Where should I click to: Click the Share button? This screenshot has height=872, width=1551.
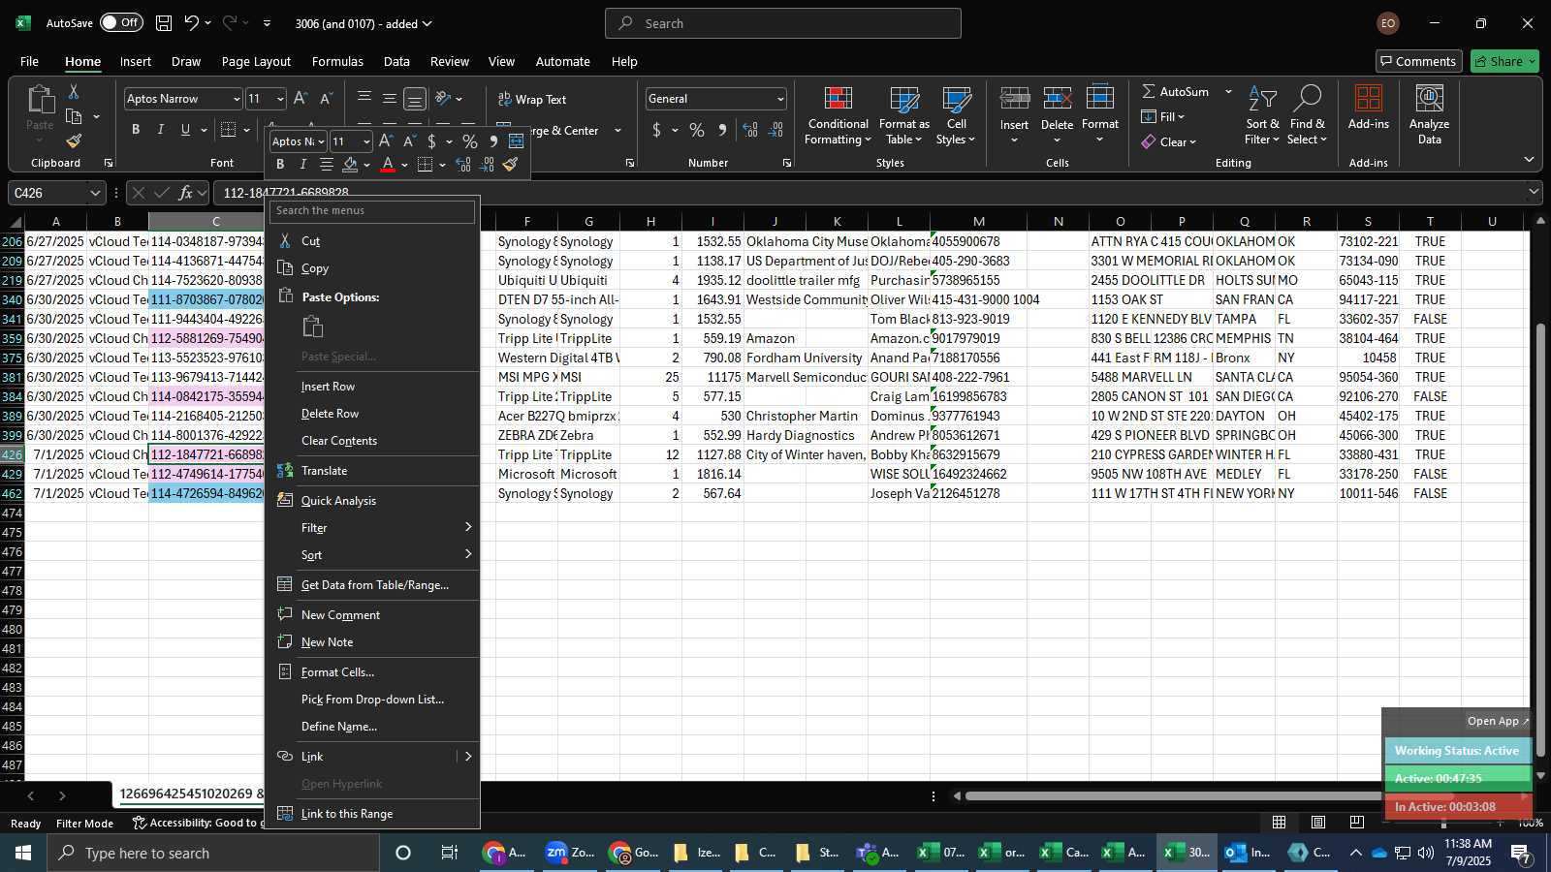coord(1504,61)
